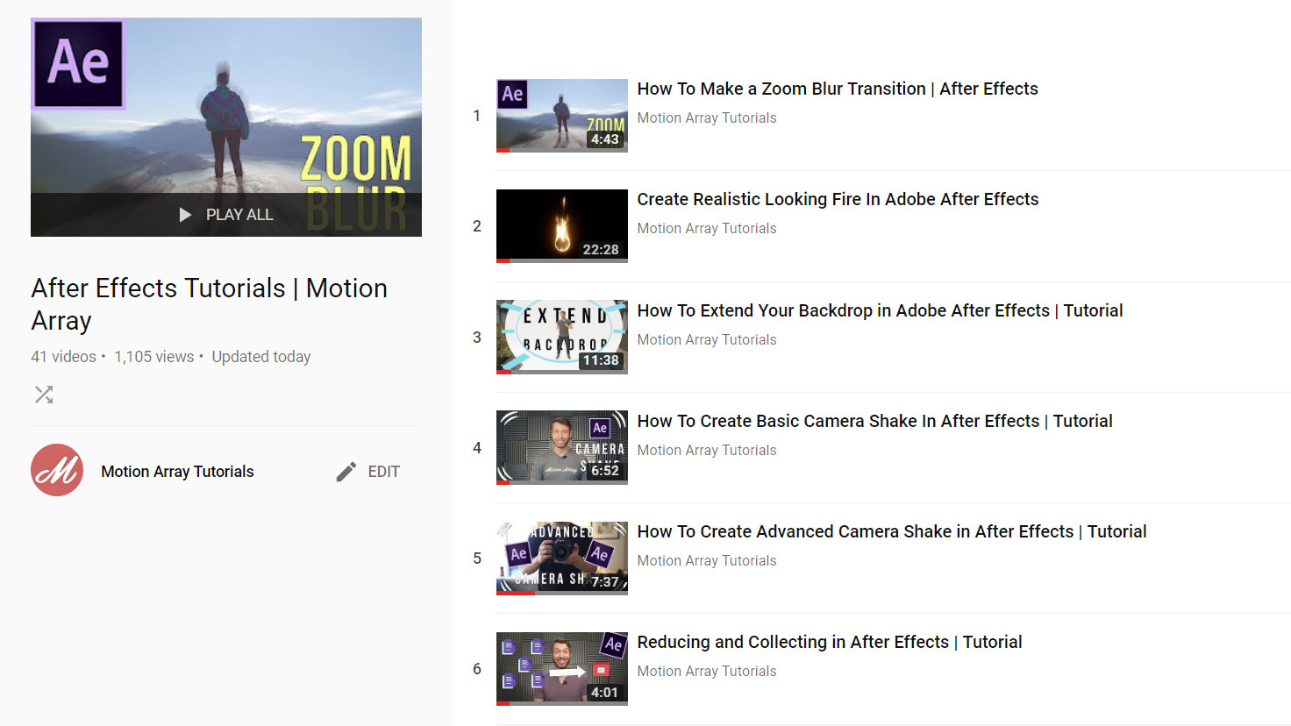This screenshot has height=726, width=1291.
Task: Click channel name under Basic Camera Shake video
Action: 707,450
